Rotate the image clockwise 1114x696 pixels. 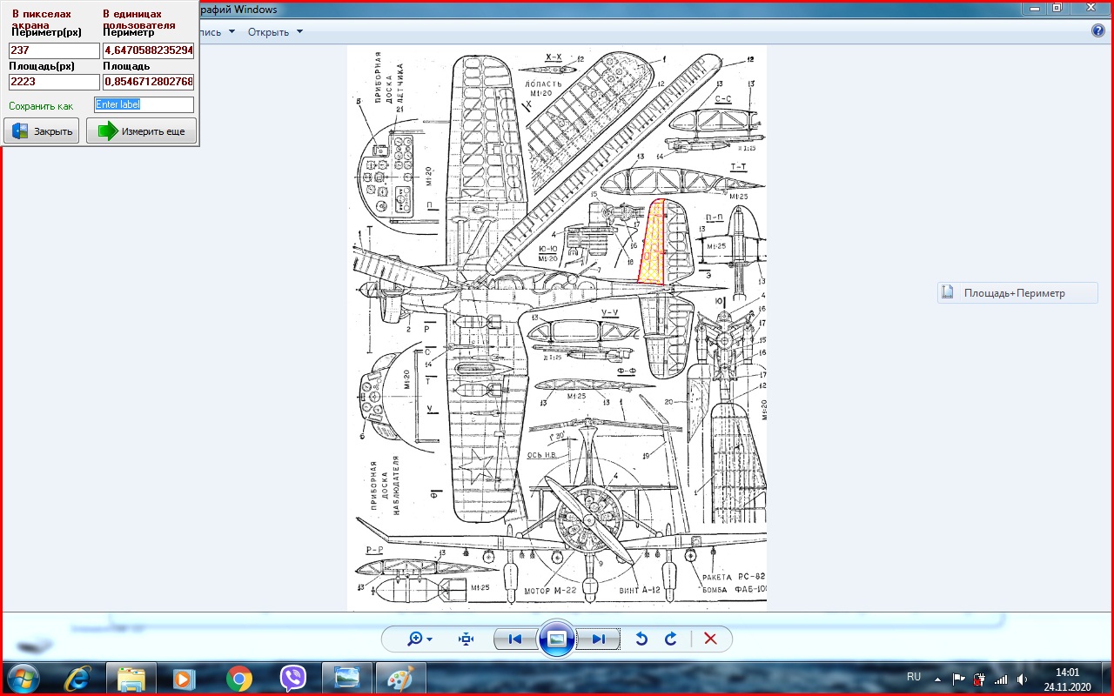[x=670, y=639]
